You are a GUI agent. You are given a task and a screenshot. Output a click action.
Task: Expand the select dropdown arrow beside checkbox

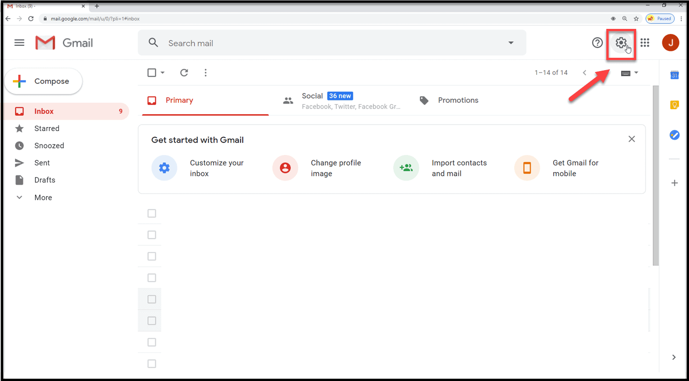click(x=163, y=73)
